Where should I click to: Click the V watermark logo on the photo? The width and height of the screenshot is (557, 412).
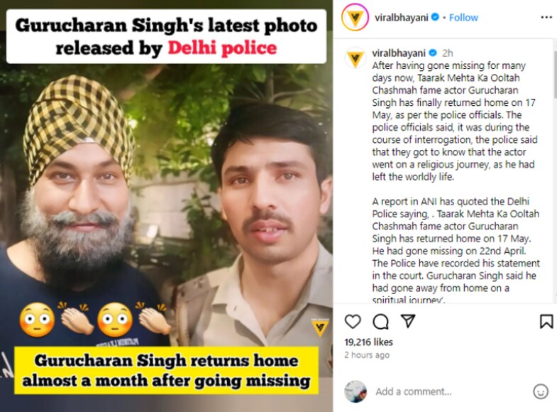click(x=319, y=327)
